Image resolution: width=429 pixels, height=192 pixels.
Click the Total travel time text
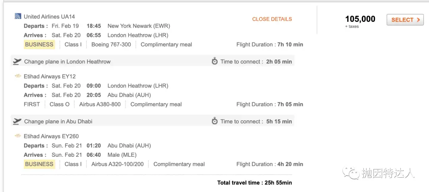[255, 182]
